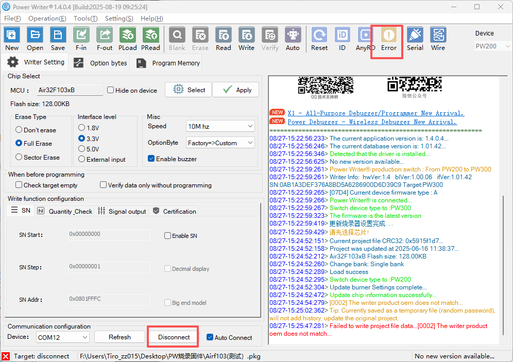Tick the Enable SN checkbox
Image resolution: width=513 pixels, height=362 pixels.
167,235
